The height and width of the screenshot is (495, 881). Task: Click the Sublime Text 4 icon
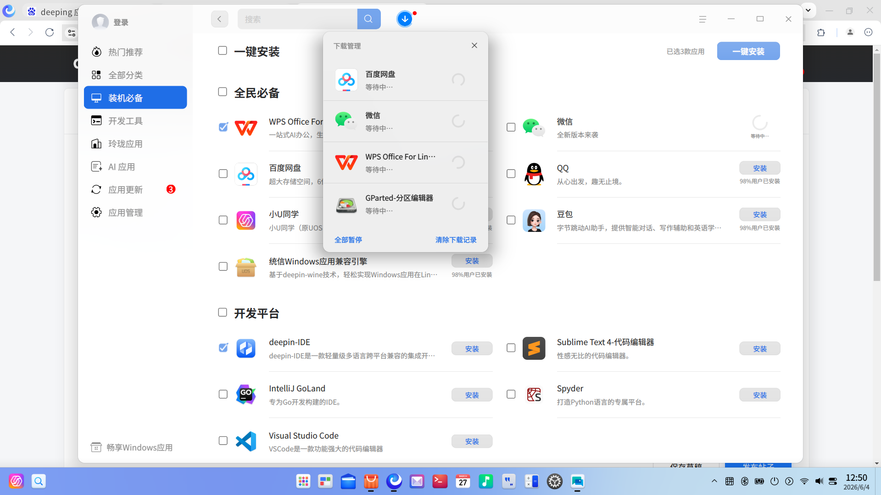pos(534,348)
